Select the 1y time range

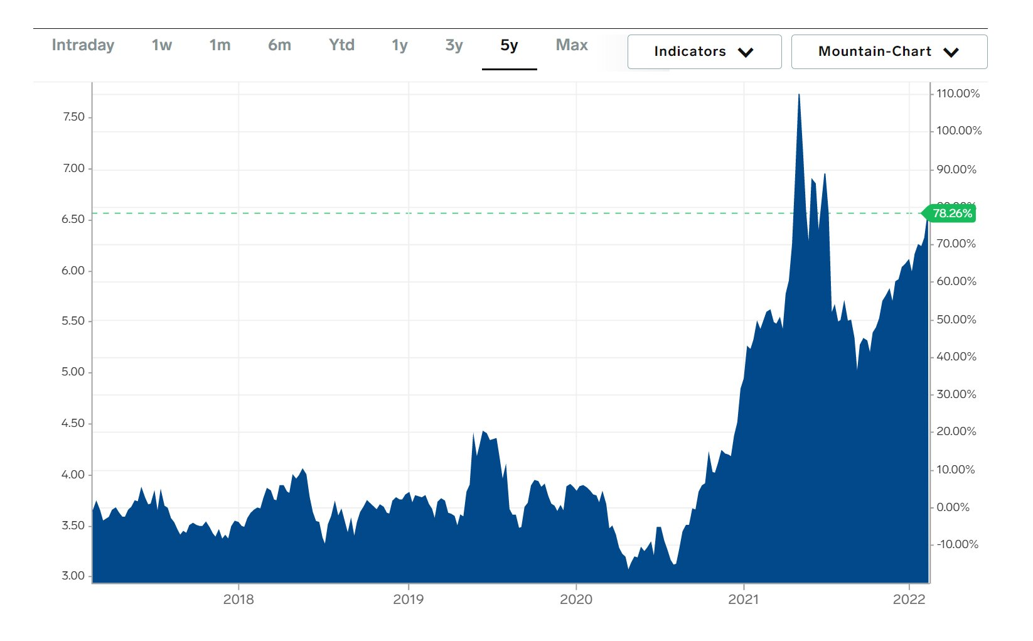(400, 45)
